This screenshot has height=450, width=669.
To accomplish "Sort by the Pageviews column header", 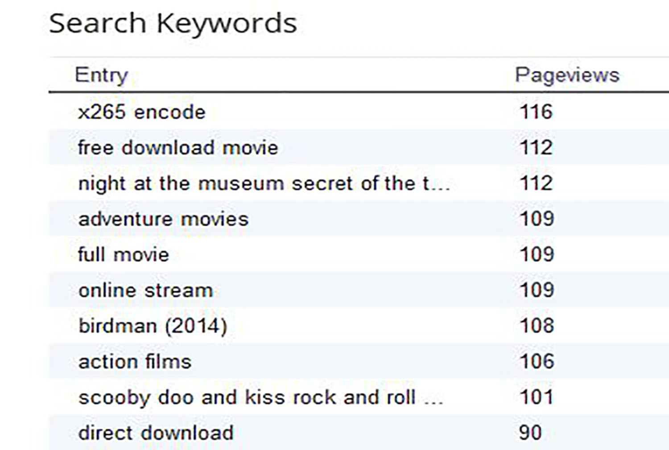I will coord(567,74).
